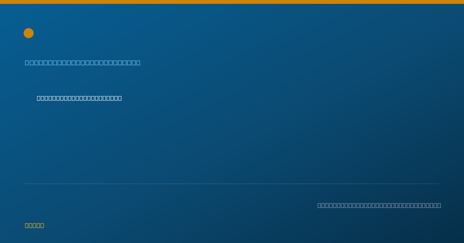The width and height of the screenshot is (464, 243).
Task: Click the first box of the yellow label
Action: click(27, 226)
